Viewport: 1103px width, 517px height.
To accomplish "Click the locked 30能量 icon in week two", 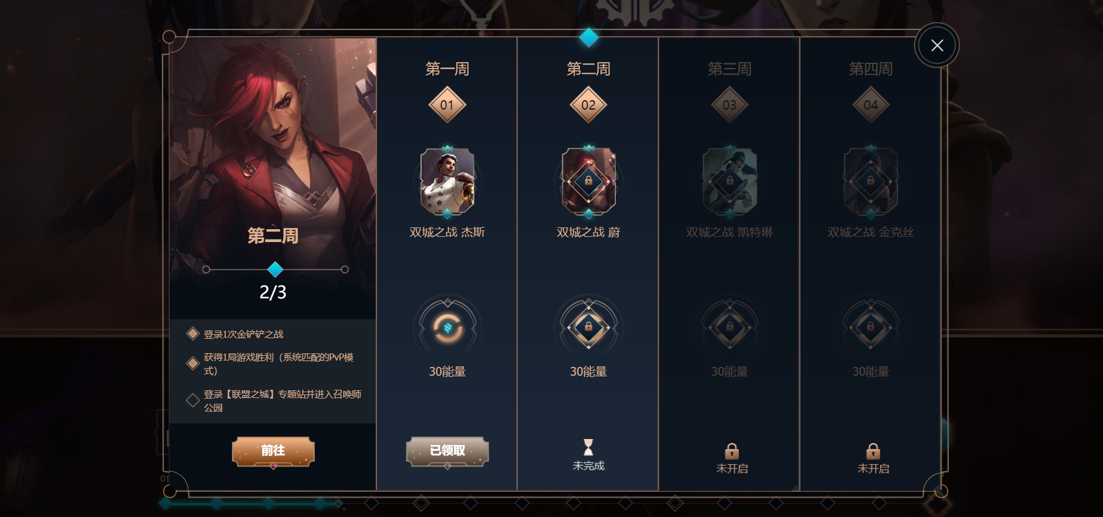I will coord(588,327).
